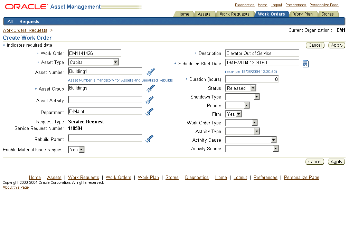Open the Priority dropdown

(237, 105)
